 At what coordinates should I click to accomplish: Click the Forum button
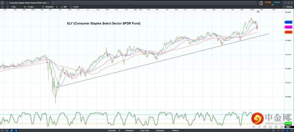[75, 7]
